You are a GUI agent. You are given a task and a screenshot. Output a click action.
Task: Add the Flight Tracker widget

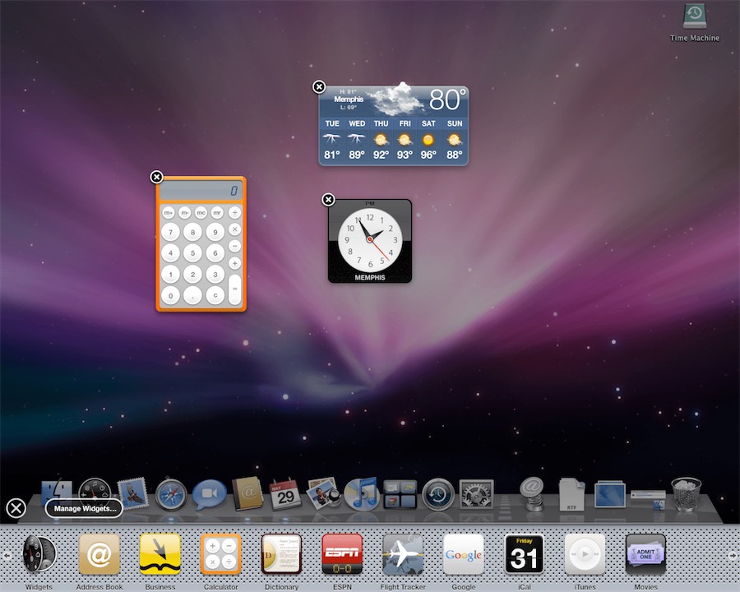[x=403, y=554]
